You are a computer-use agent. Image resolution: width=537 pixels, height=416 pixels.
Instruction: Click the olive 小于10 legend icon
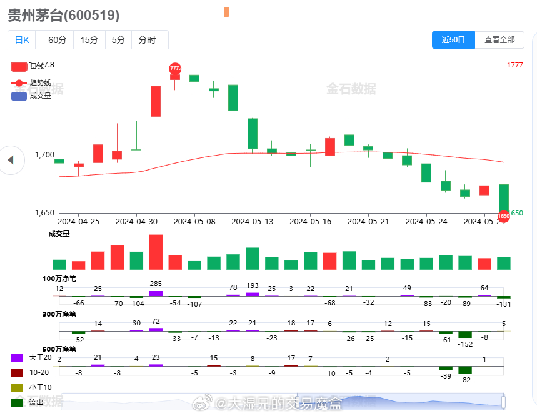17,387
